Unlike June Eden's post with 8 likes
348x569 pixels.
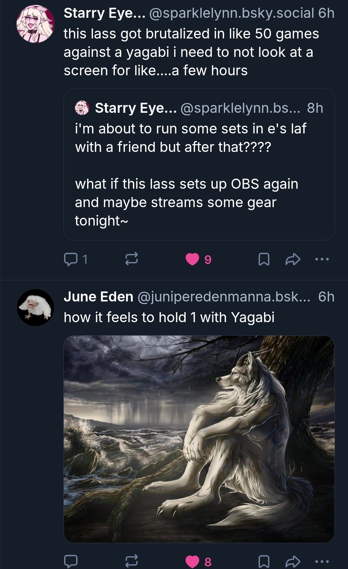193,561
